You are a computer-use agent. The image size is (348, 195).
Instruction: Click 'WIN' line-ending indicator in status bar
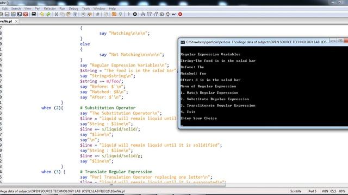pos(325,191)
